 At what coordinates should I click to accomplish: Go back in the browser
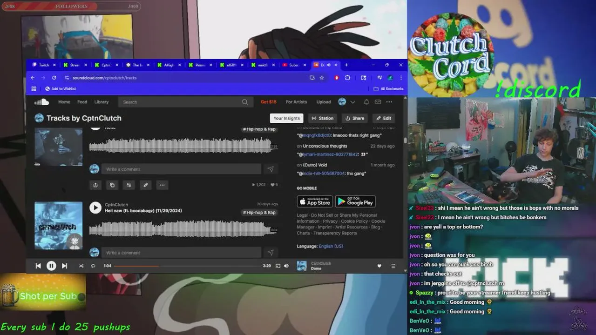[x=33, y=78]
